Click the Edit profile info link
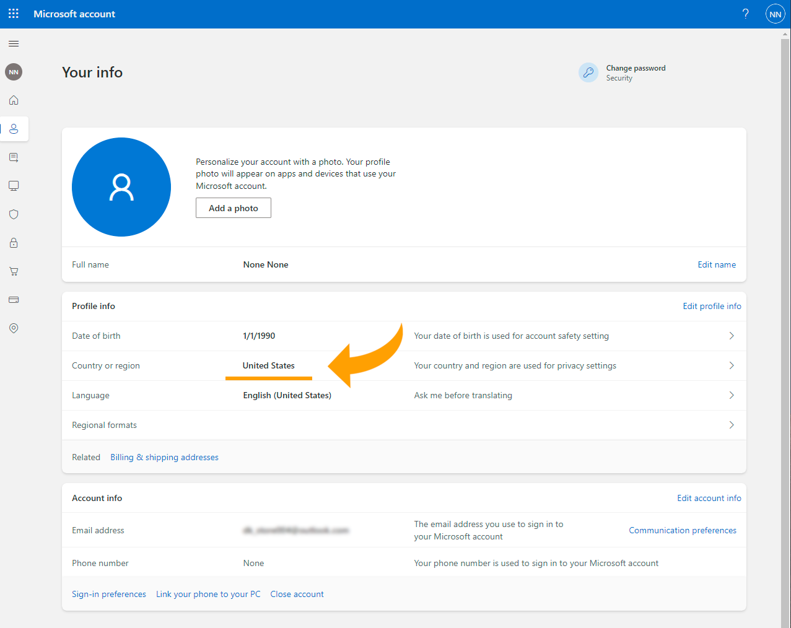Image resolution: width=791 pixels, height=628 pixels. 712,306
